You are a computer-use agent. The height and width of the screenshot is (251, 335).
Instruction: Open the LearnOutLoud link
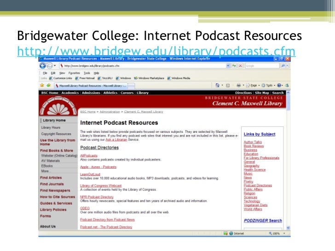pos(90,174)
